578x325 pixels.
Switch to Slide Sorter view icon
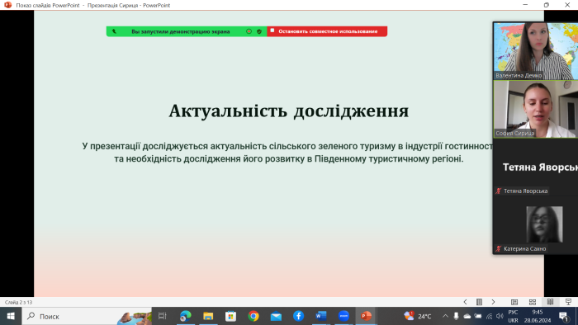point(533,302)
